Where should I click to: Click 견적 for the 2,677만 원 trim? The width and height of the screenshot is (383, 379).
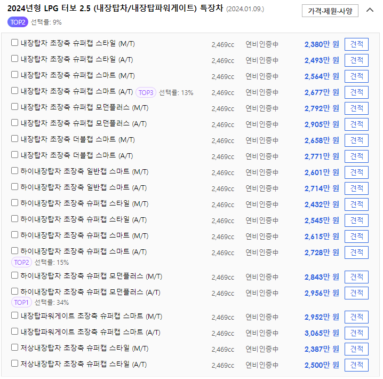[356, 92]
